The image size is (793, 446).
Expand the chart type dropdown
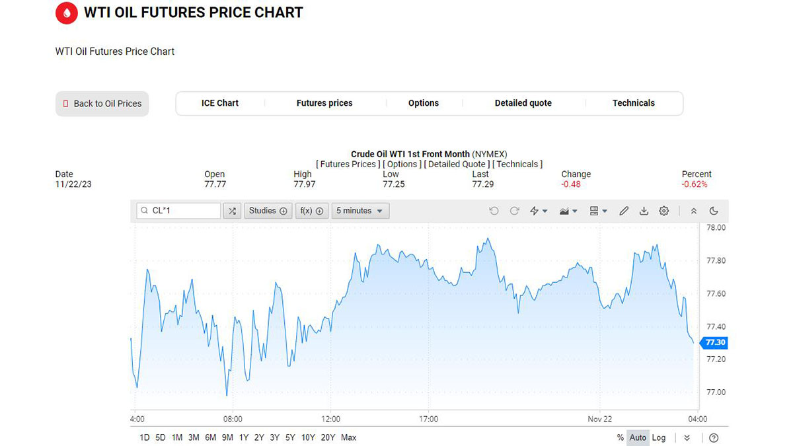[568, 211]
